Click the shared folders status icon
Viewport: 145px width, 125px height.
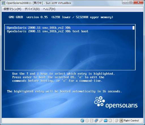point(106,120)
